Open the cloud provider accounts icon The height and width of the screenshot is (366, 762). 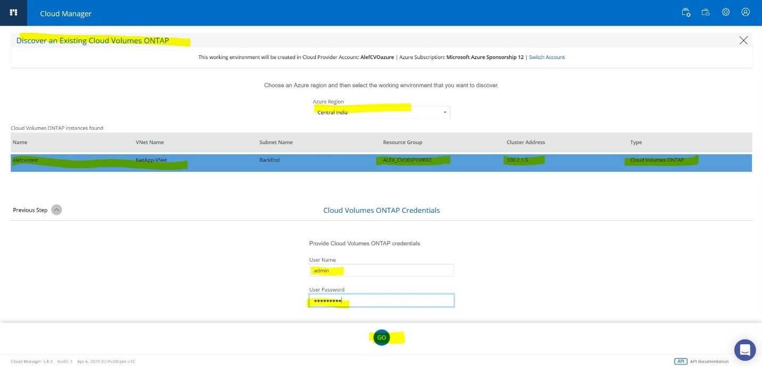706,12
